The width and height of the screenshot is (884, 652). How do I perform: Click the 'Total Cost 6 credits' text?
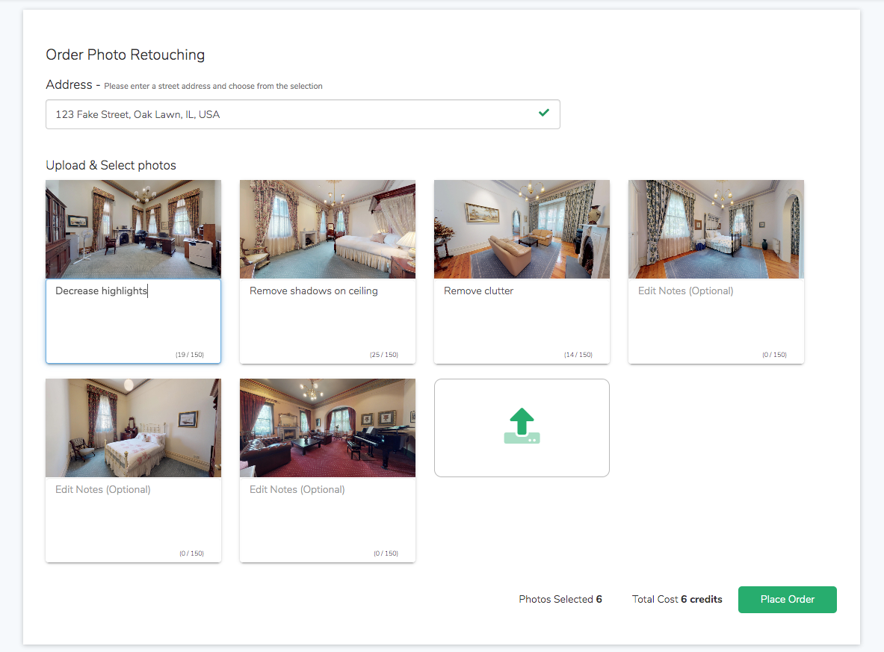point(677,599)
